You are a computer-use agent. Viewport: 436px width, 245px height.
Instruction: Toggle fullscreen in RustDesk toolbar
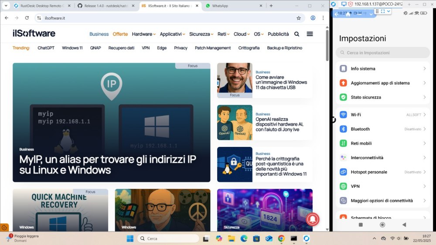[x=383, y=11]
